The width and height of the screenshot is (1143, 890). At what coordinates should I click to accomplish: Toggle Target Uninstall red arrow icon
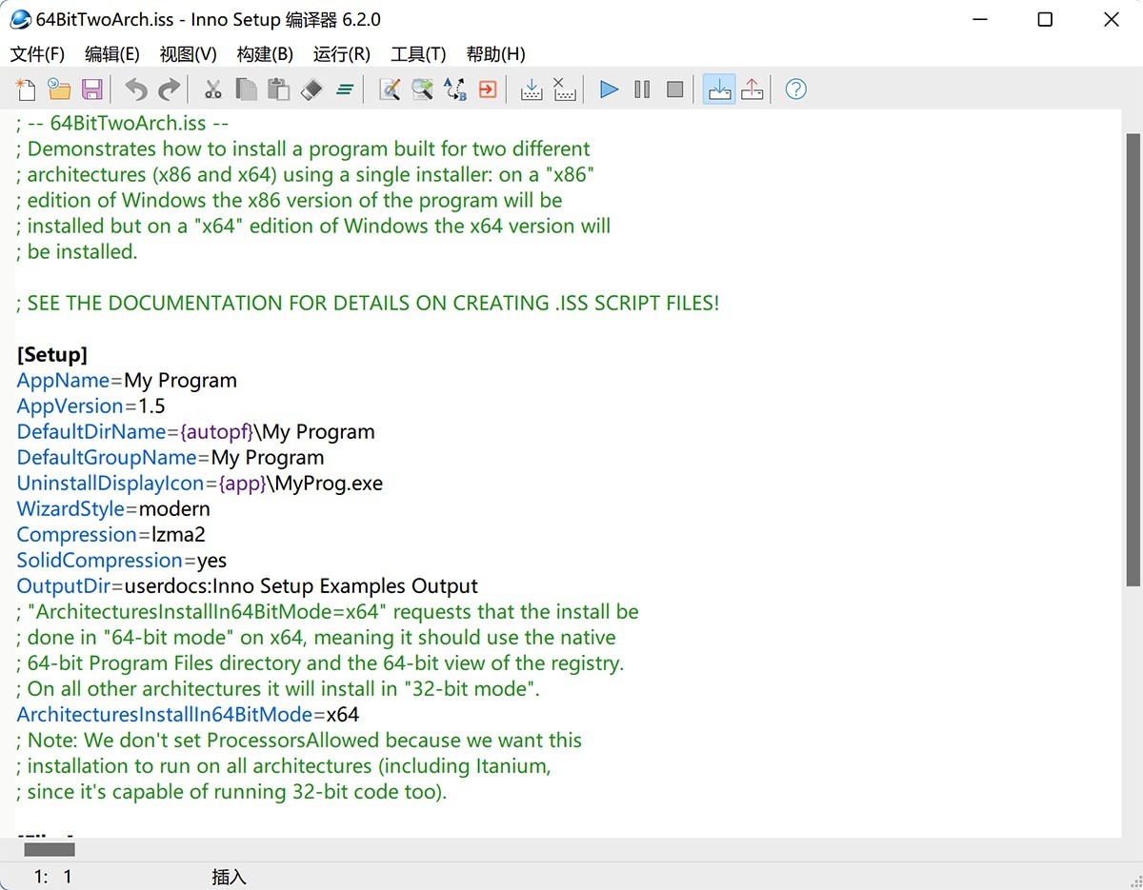752,89
